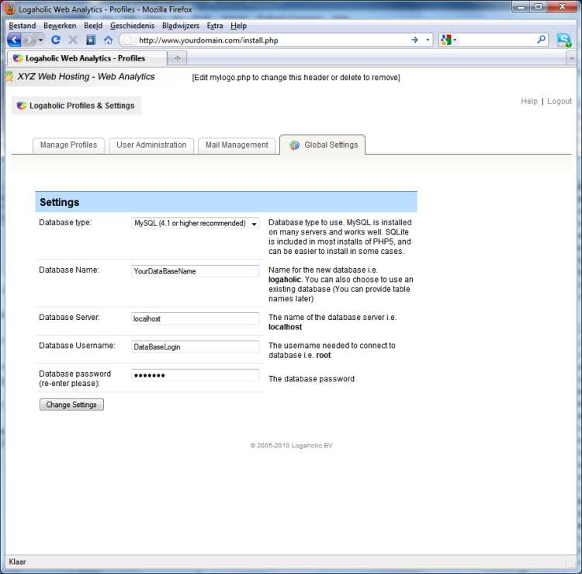Click the Database Name input field
The image size is (582, 574).
tap(196, 271)
